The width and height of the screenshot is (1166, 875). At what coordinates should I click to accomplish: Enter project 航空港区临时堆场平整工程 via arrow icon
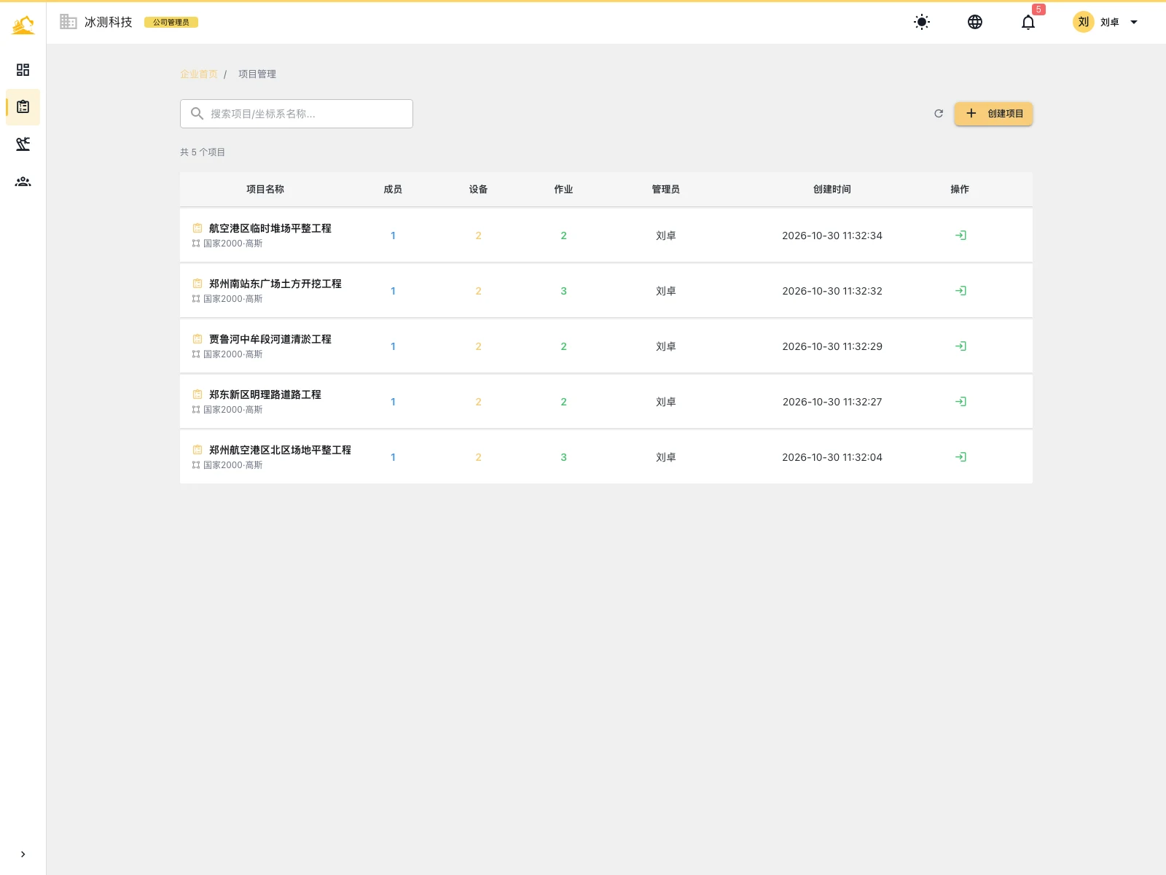click(x=960, y=236)
